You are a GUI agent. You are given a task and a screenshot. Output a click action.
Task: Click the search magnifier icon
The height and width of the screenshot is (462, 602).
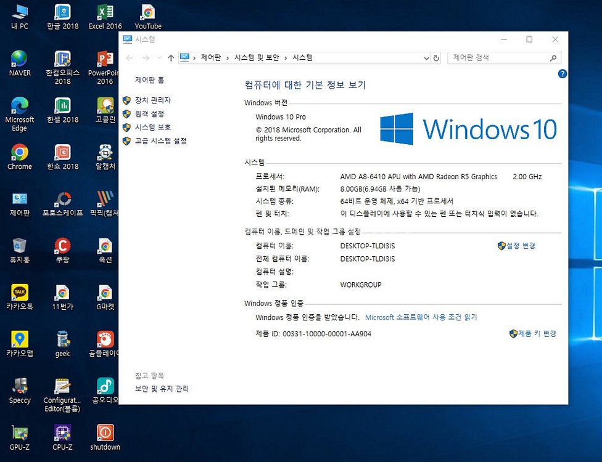point(553,58)
